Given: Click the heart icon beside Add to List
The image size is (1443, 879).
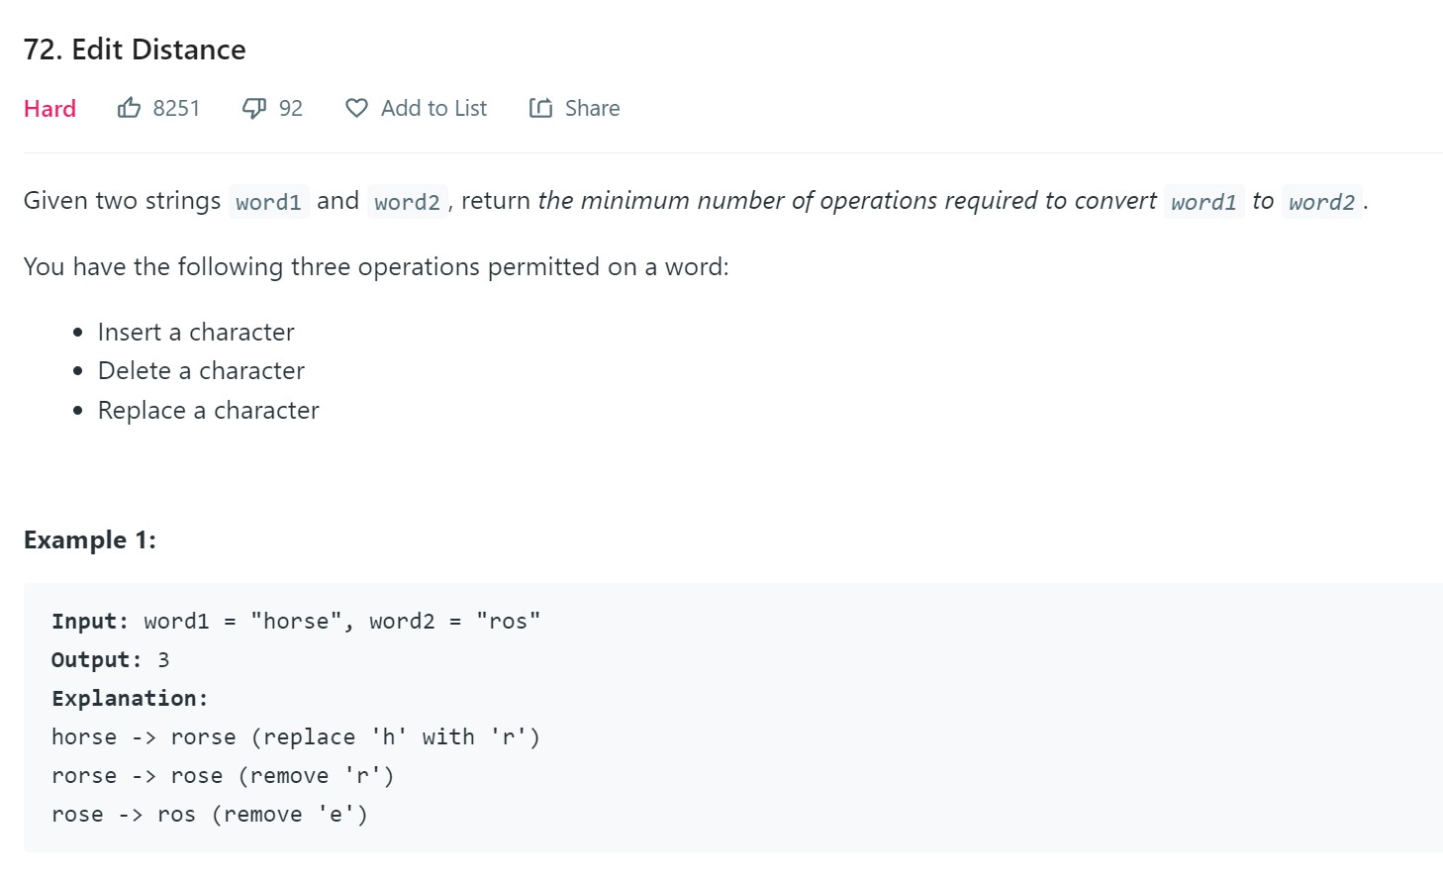Looking at the screenshot, I should (x=356, y=108).
